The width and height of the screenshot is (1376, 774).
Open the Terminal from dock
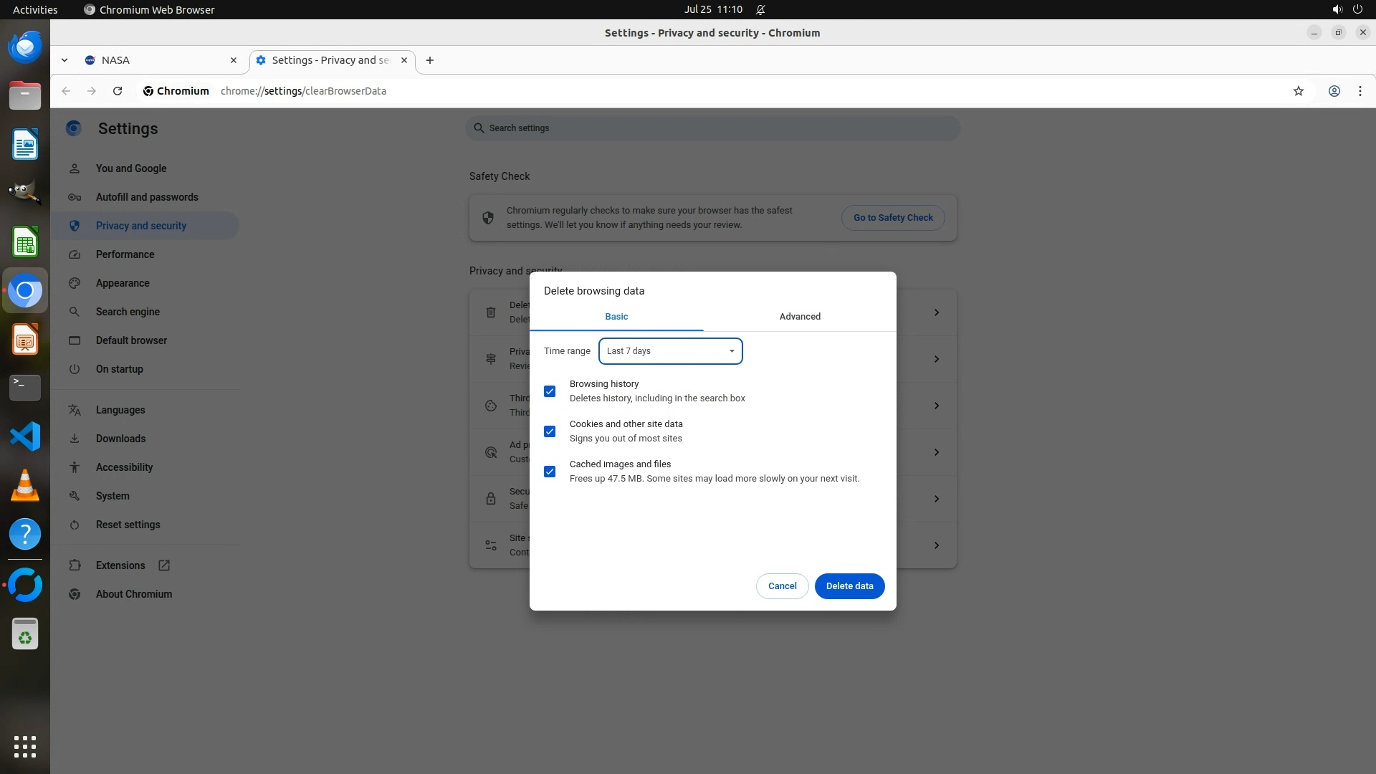coord(25,387)
